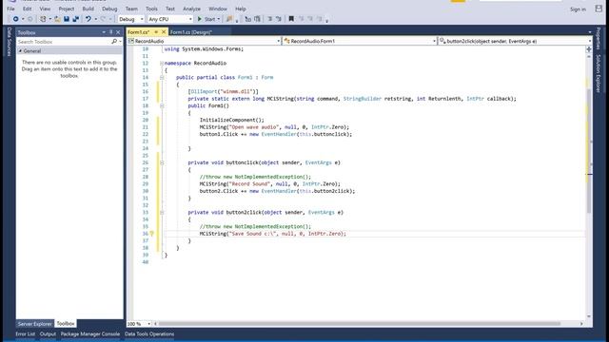Click the Sign in link
The height and width of the screenshot is (342, 609).
(x=578, y=9)
